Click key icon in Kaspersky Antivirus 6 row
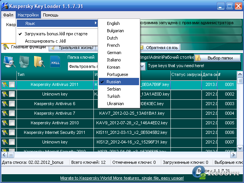This screenshot has height=183, width=244. click(x=5, y=104)
